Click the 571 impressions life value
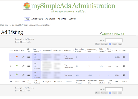Screen dimensions: 138x99 pos(89,66)
